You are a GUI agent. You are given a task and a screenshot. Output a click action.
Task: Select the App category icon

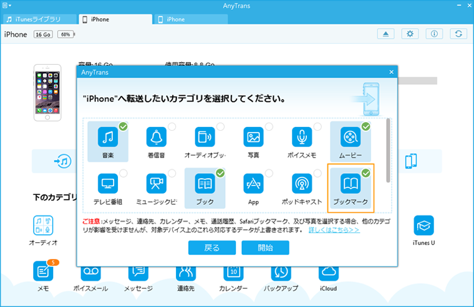[253, 184]
